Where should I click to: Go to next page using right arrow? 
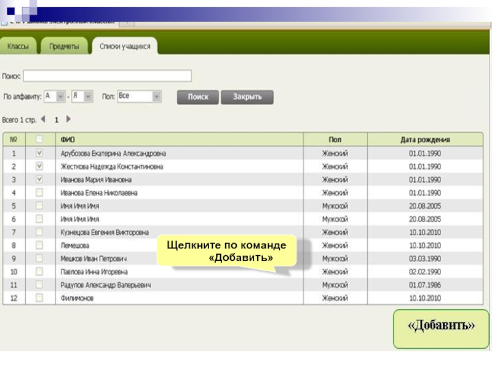(x=68, y=119)
